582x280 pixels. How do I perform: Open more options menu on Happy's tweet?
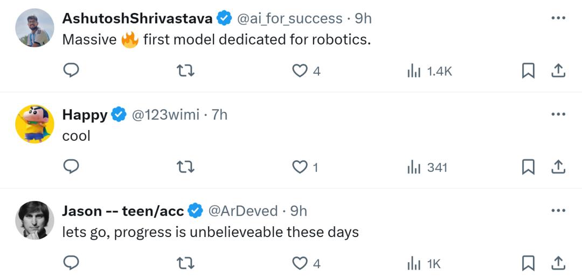(x=558, y=114)
